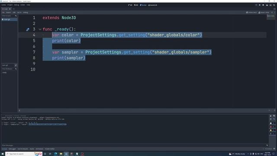The height and width of the screenshot is (156, 277).
Task: Open the script editor File menu
Action: pyautogui.click(x=3, y=13)
